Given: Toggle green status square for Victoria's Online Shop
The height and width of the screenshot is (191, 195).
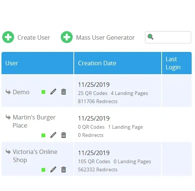Looking at the screenshot, I should pyautogui.click(x=43, y=170).
